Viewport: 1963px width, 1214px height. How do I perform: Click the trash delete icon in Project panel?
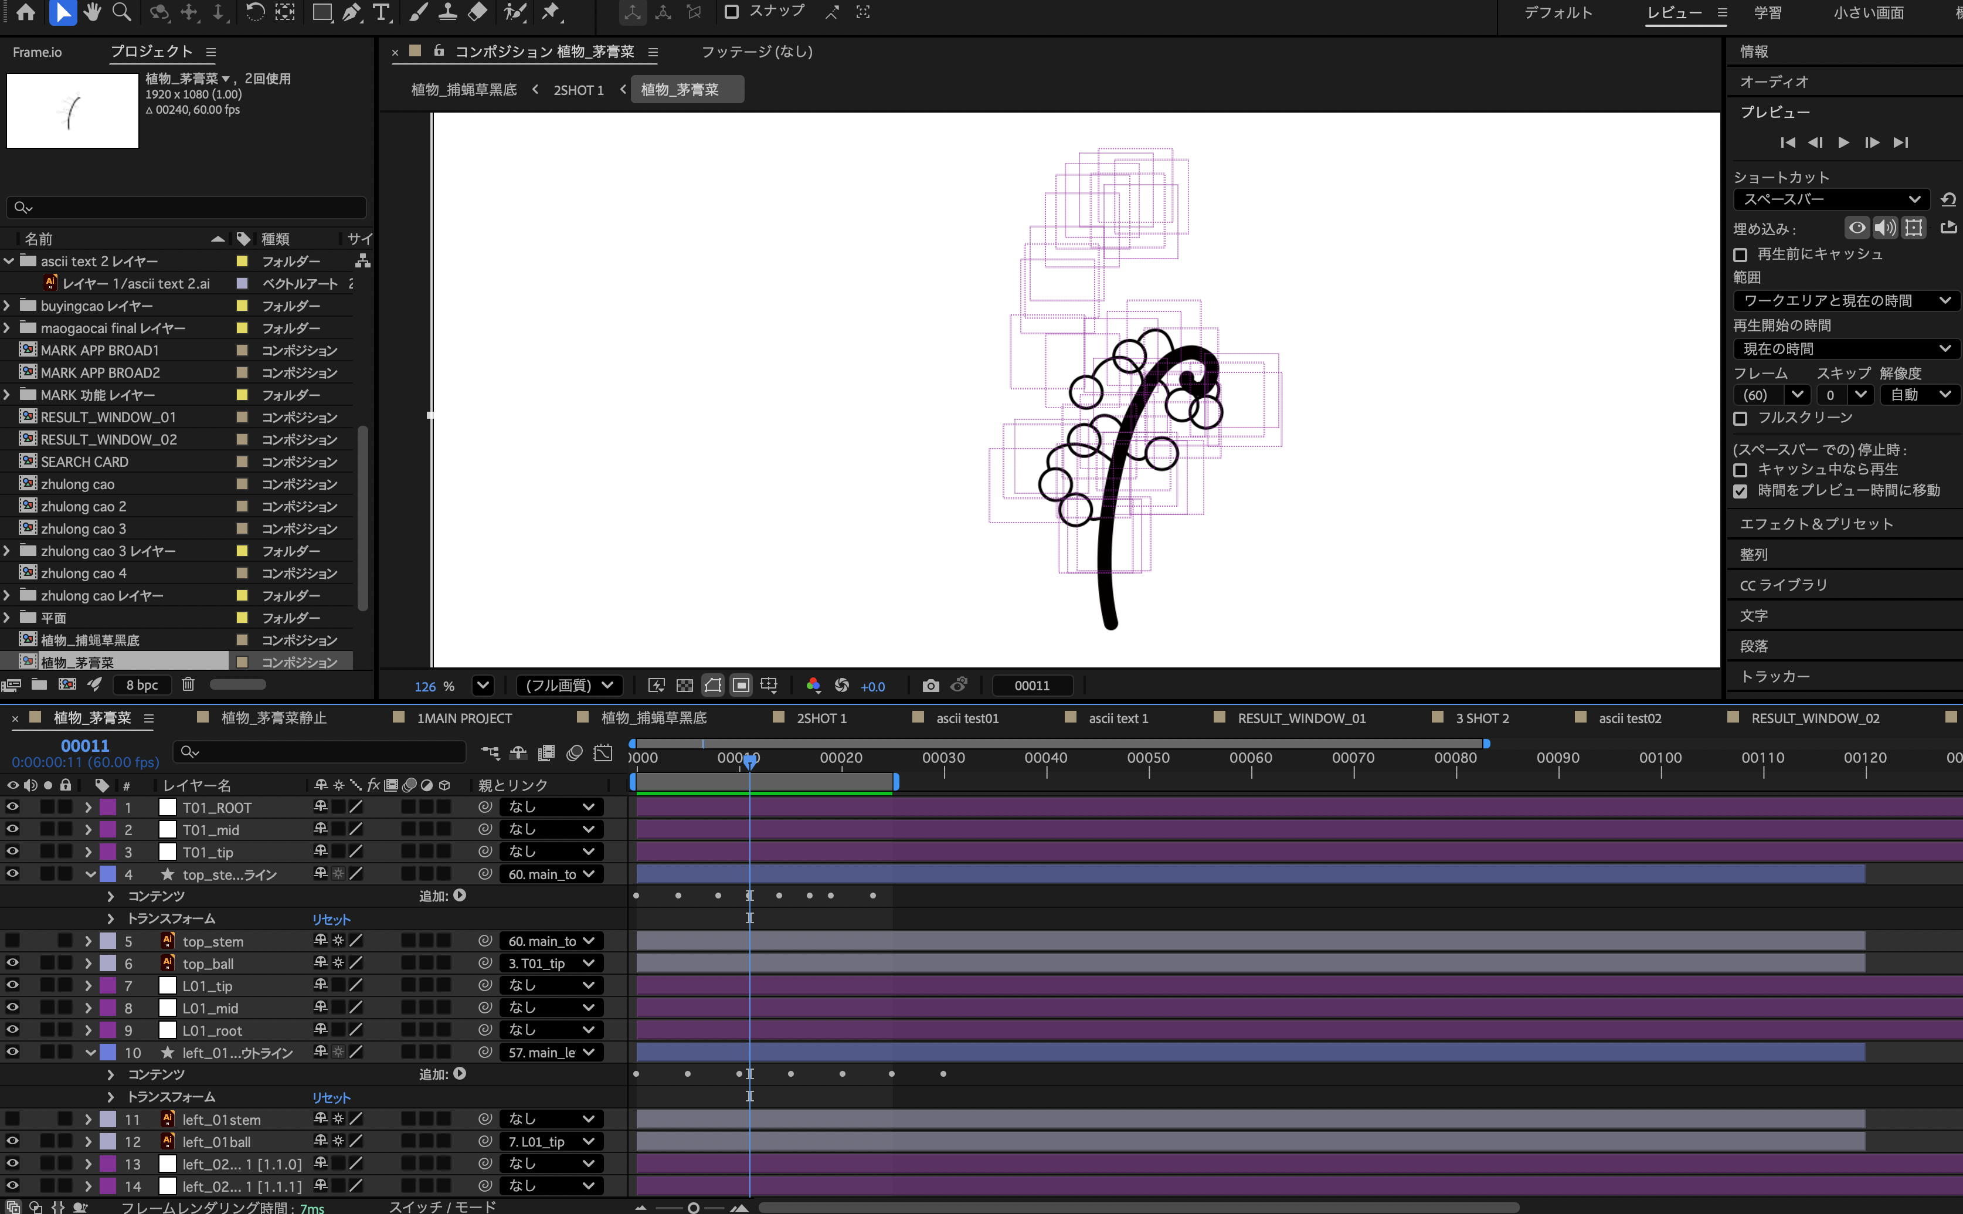point(188,684)
